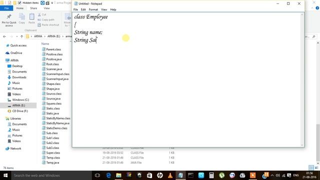Select the StaticByName.class file

(x=58, y=118)
